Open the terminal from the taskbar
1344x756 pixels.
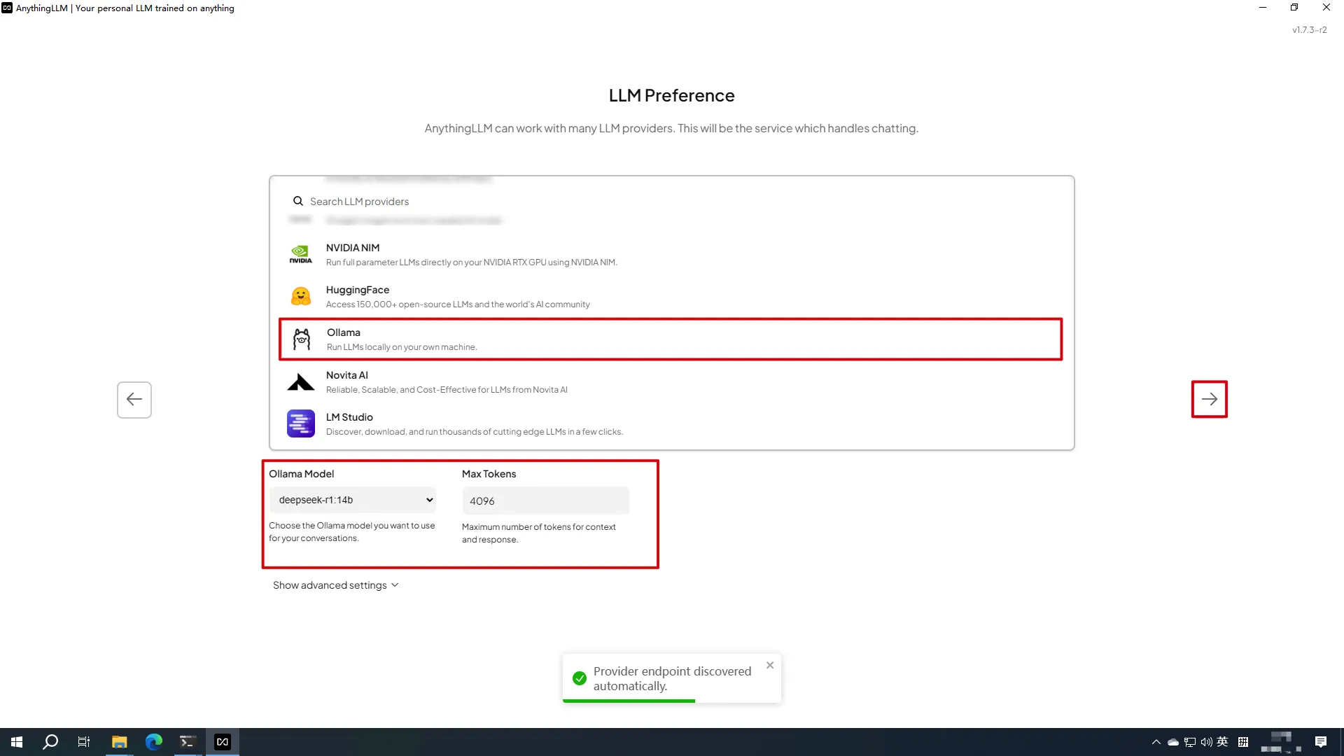[x=187, y=742]
